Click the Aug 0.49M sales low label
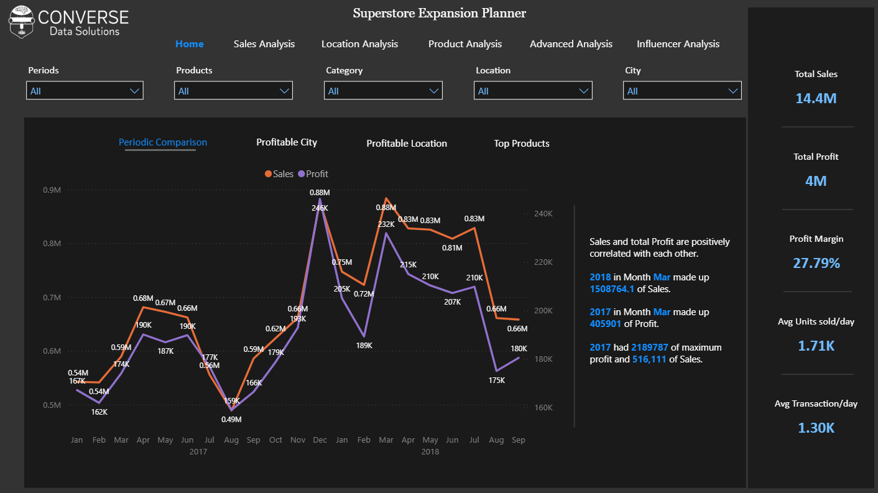 click(x=231, y=420)
